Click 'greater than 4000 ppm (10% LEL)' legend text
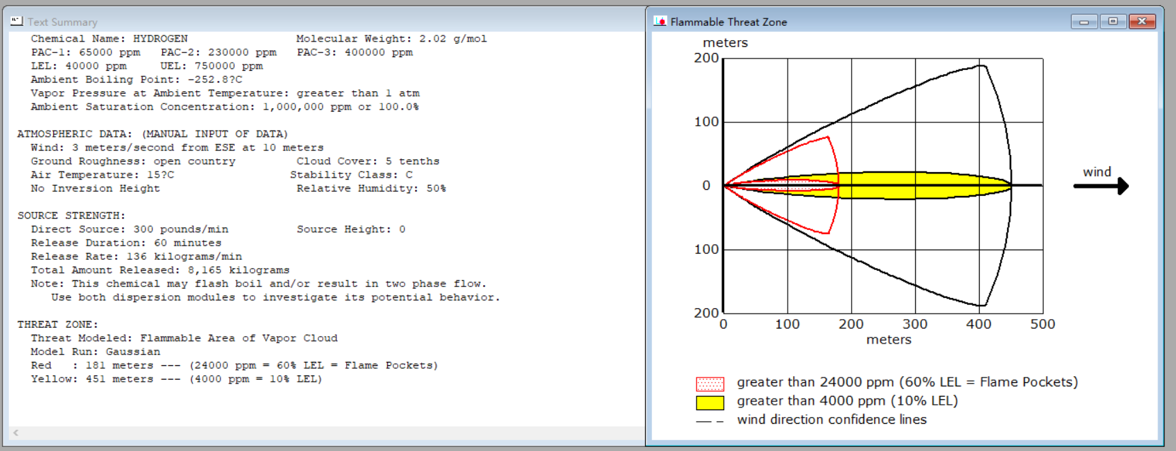 pyautogui.click(x=848, y=401)
